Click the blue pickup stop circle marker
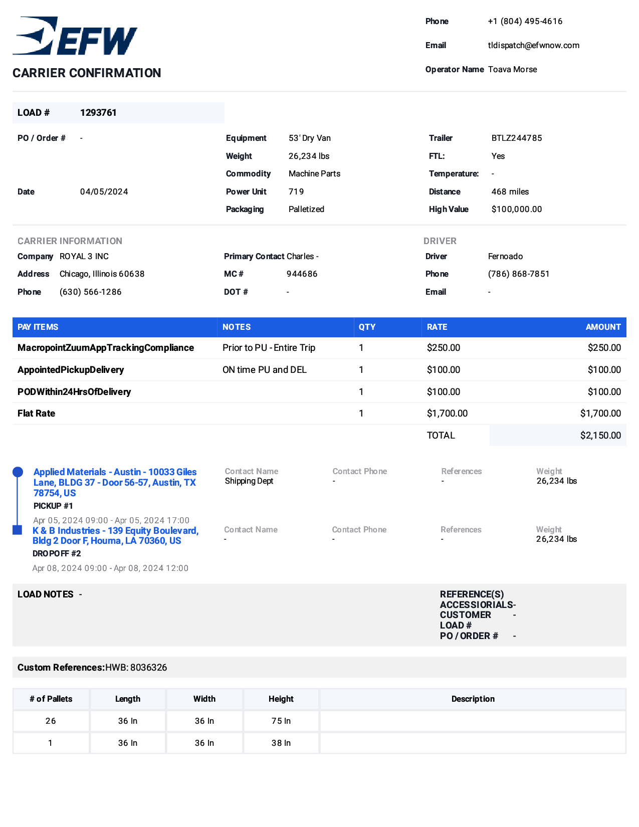This screenshot has width=639, height=827. (18, 472)
